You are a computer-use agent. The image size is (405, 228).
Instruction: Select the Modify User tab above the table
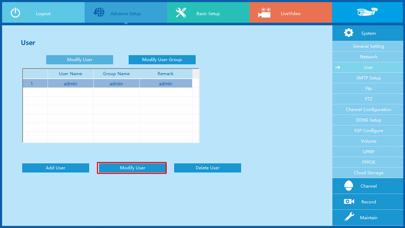pos(80,60)
